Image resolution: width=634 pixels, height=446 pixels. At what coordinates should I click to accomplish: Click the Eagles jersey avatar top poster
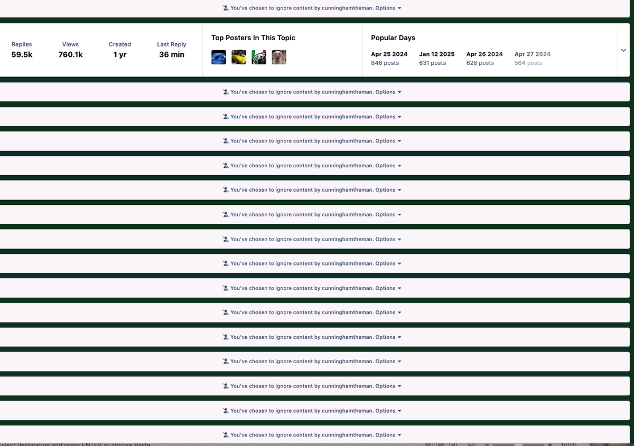(259, 57)
